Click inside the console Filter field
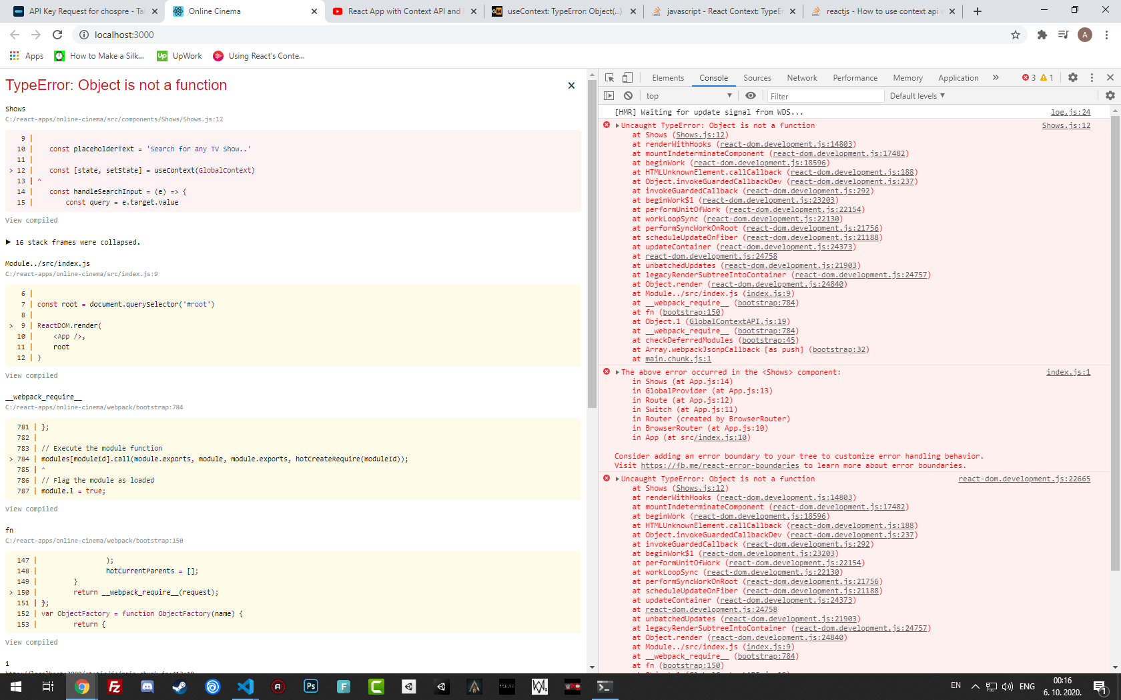This screenshot has height=700, width=1121. (x=825, y=95)
